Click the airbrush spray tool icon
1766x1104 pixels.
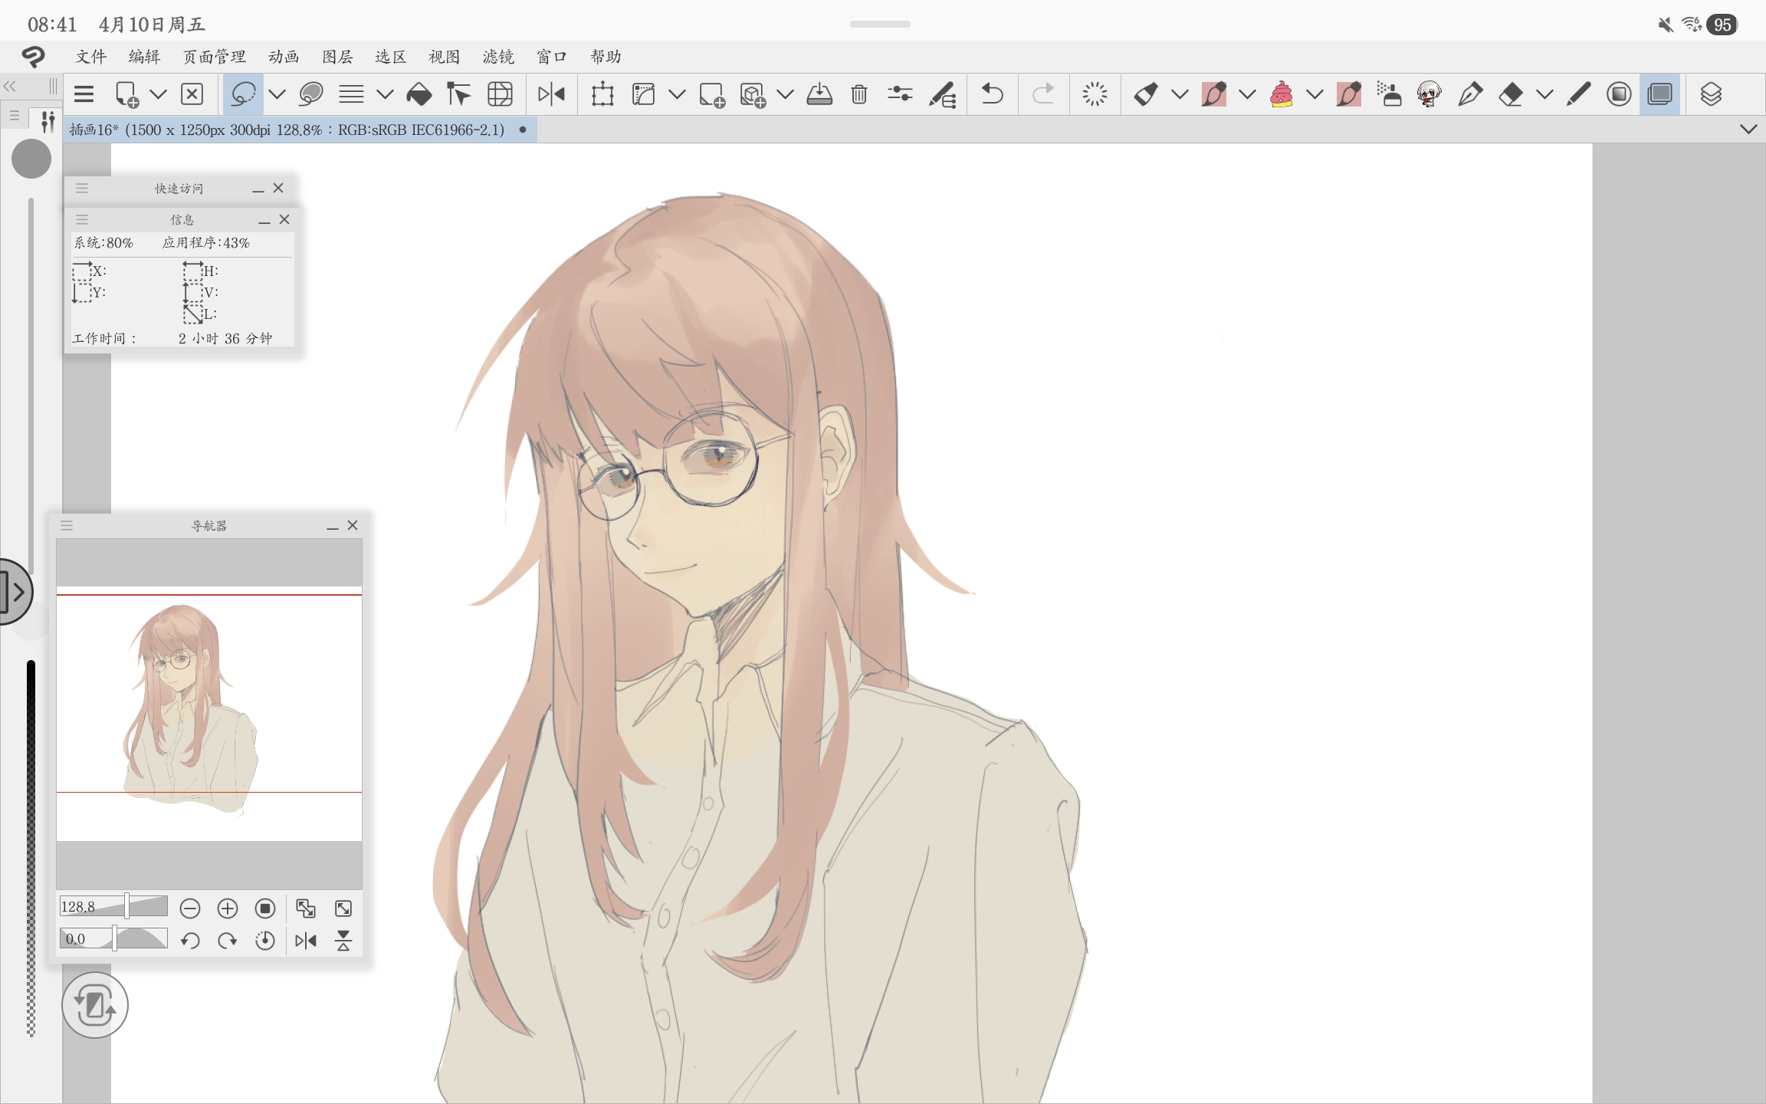tap(1388, 94)
